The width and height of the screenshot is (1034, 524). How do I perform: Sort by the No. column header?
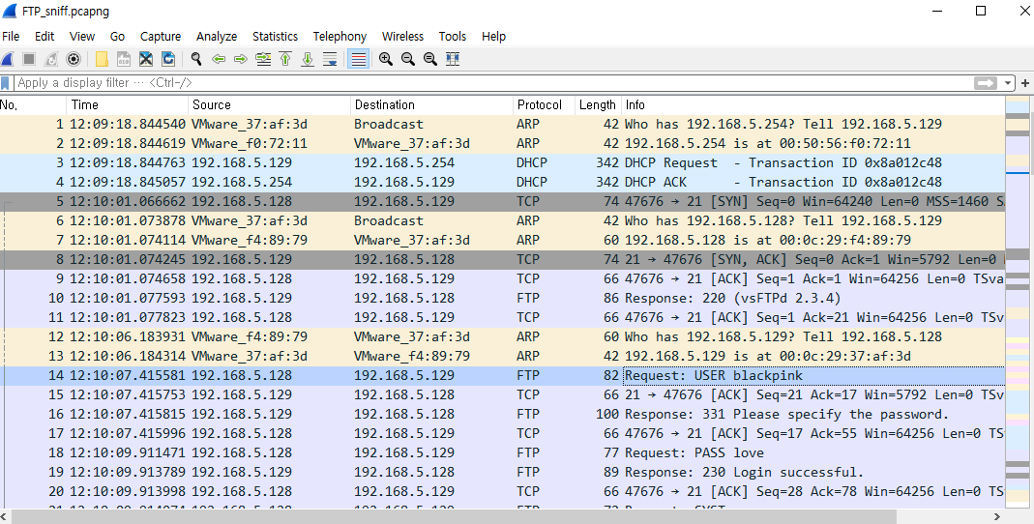33,104
